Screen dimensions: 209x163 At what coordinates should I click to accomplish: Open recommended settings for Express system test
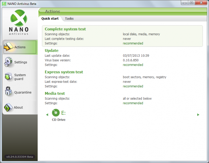pos(133,86)
